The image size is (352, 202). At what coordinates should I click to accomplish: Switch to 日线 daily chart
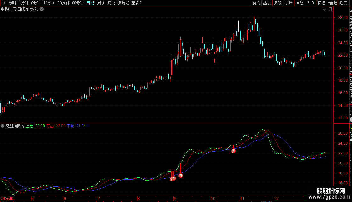tap(90, 3)
